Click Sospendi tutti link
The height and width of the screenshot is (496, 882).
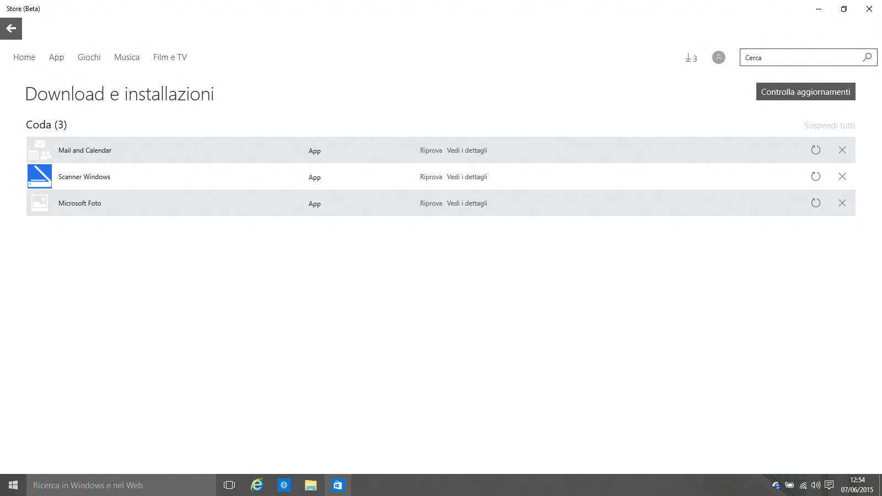coord(829,126)
